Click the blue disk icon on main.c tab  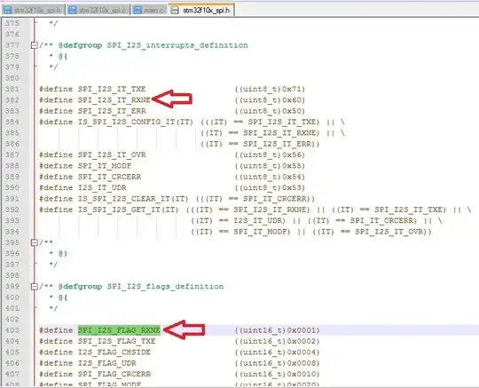138,10
